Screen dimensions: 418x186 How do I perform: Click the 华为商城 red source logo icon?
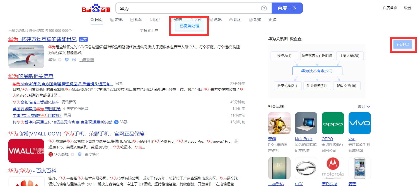(x=50, y=154)
